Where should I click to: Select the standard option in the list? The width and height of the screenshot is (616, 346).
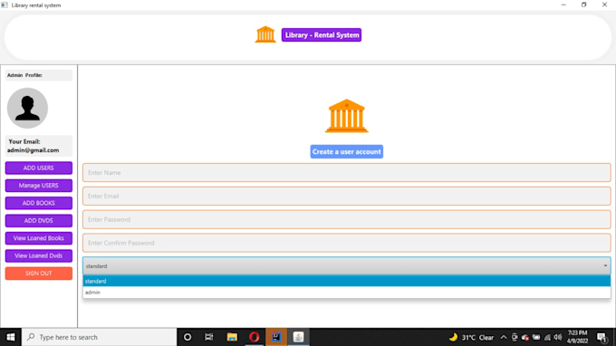346,281
